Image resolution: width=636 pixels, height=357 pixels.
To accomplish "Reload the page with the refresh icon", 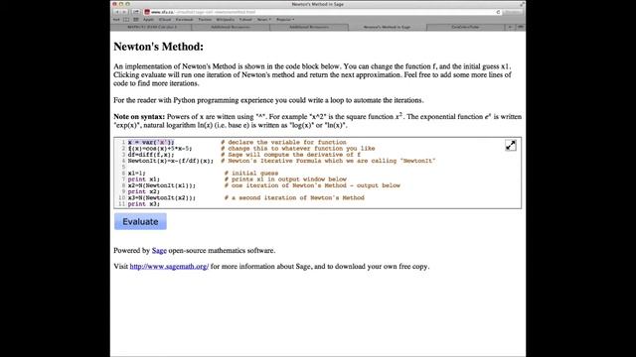I will point(498,12).
